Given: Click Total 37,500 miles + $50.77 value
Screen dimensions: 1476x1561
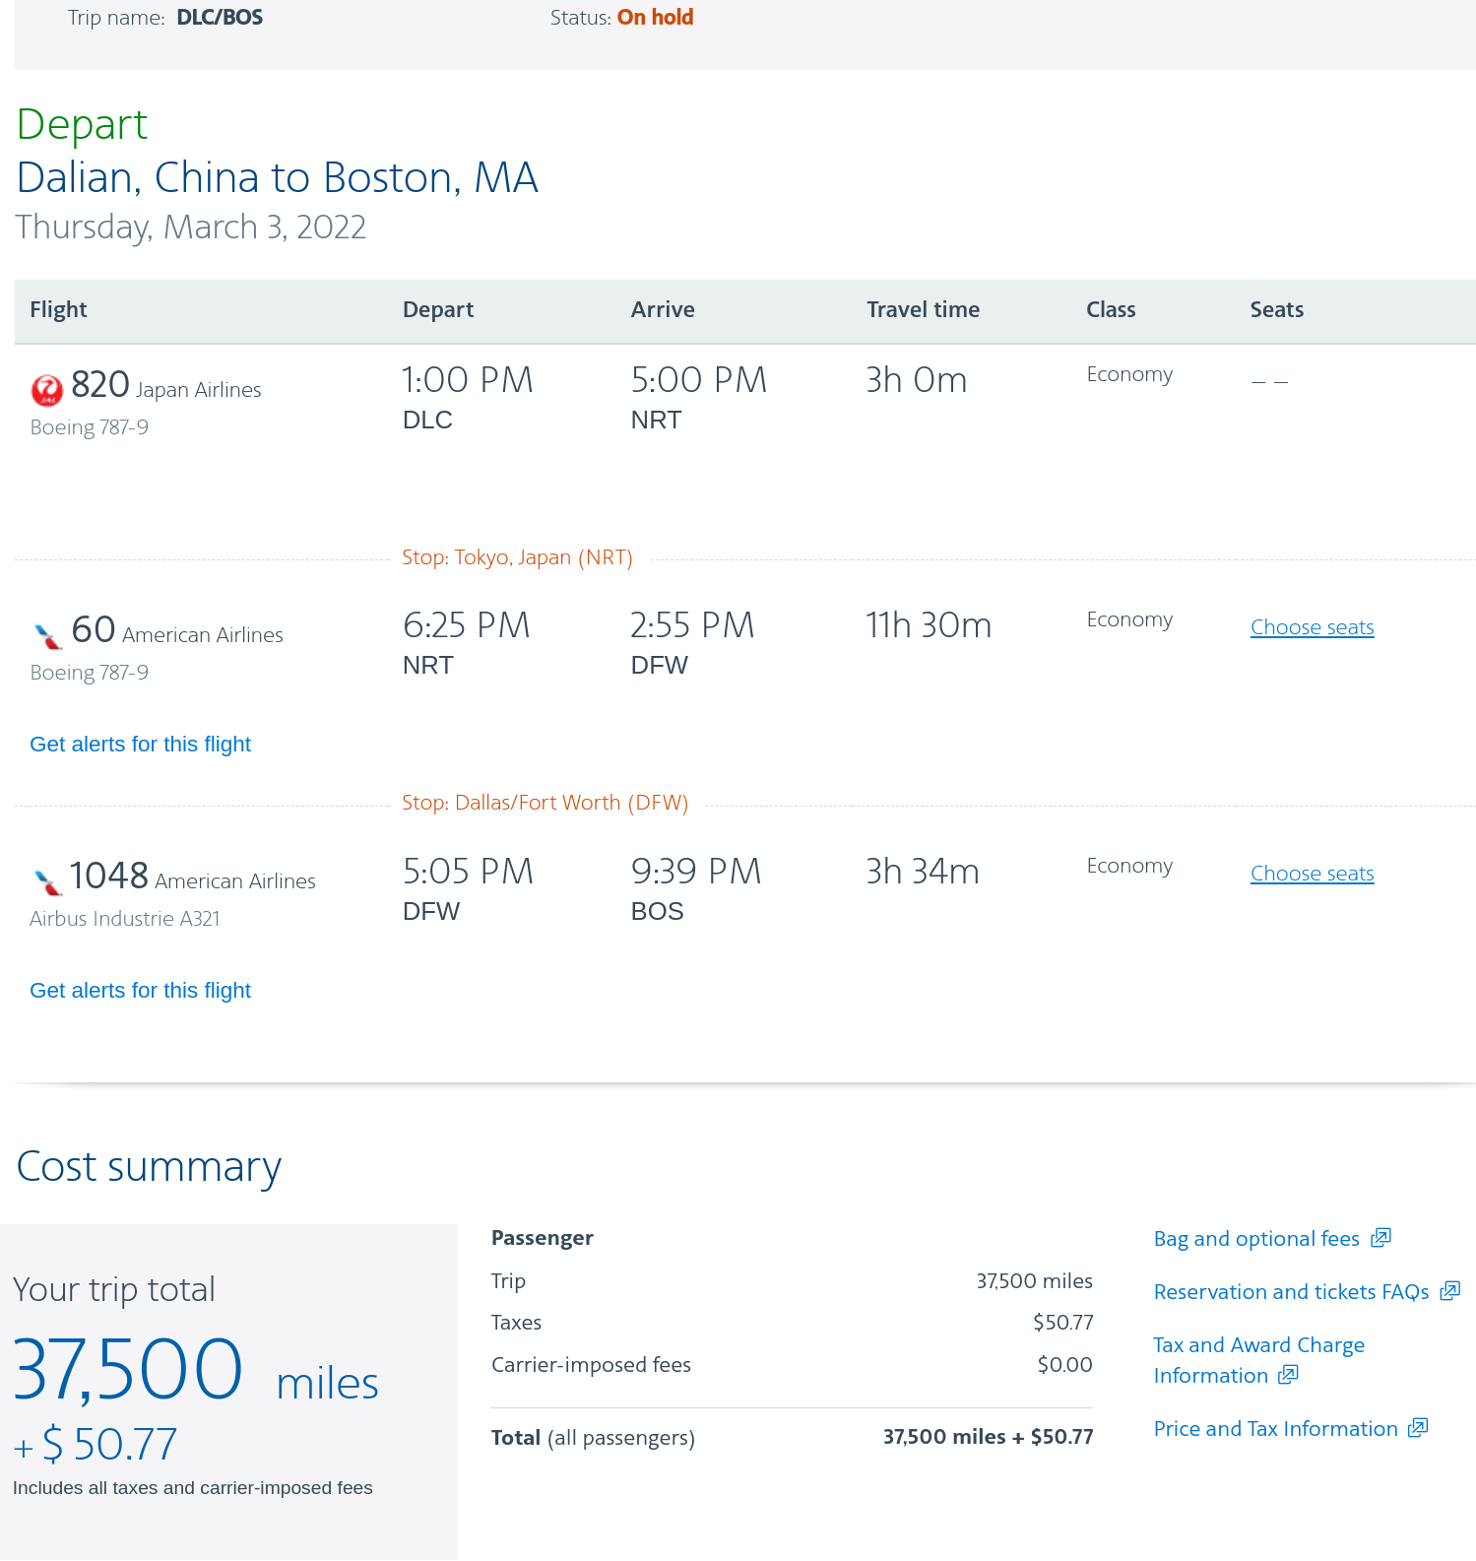Looking at the screenshot, I should pyautogui.click(x=988, y=1437).
